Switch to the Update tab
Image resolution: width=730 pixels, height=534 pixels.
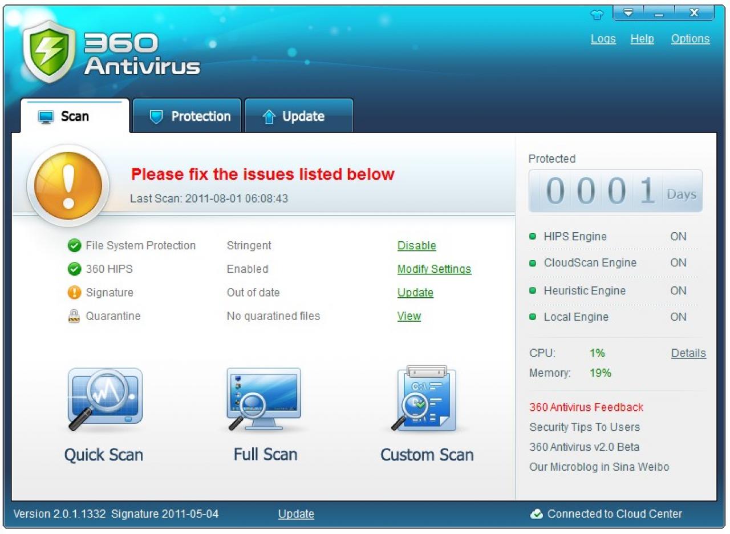tap(299, 116)
